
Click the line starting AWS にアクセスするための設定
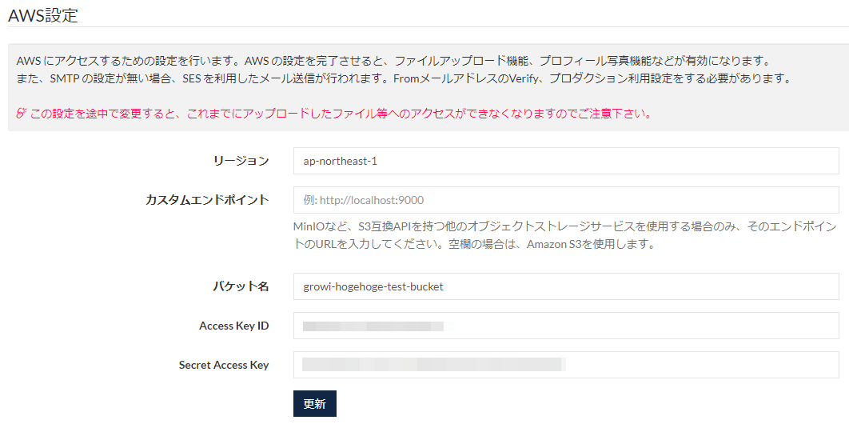[393, 61]
